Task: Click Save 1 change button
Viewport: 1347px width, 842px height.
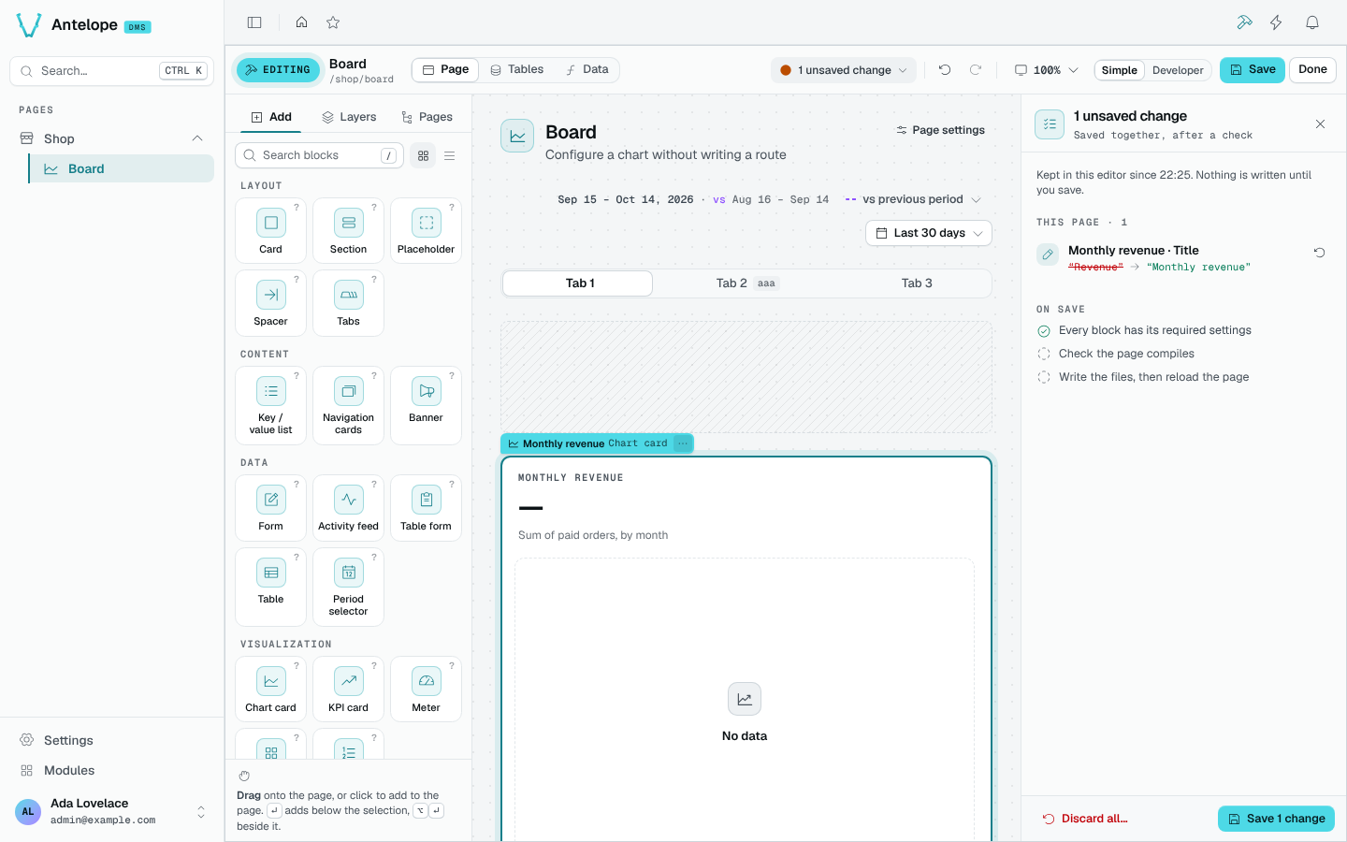Action: click(x=1276, y=819)
